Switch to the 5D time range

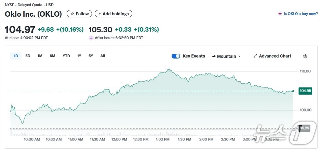(28, 56)
